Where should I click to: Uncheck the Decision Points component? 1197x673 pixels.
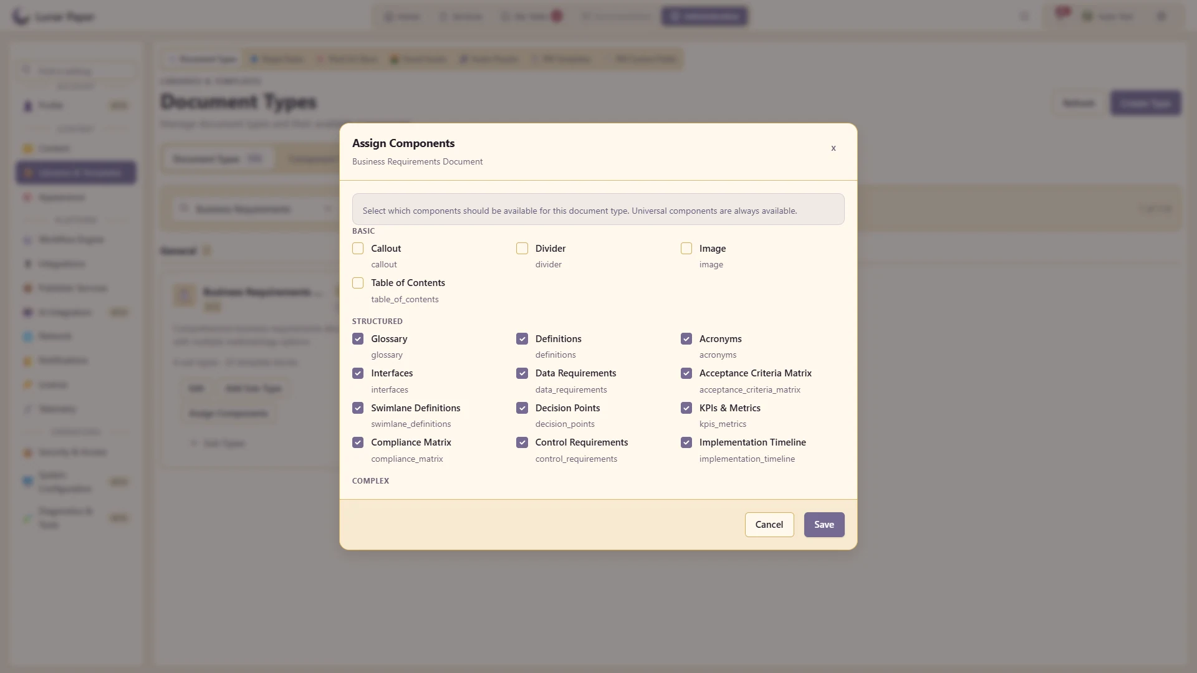click(522, 408)
